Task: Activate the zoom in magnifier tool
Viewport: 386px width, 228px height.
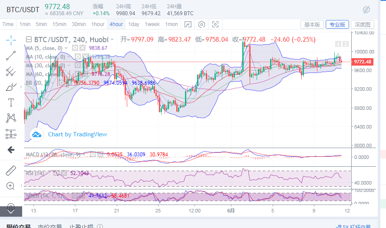Action: click(x=11, y=186)
